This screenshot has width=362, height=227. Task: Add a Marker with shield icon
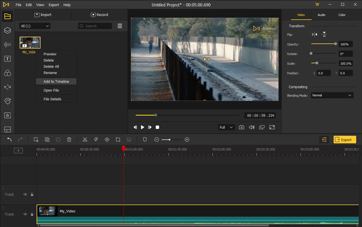click(145, 139)
